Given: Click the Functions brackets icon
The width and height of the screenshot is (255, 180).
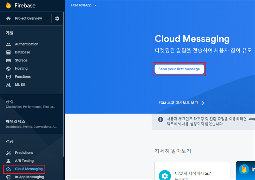Looking at the screenshot, I should coord(9,77).
